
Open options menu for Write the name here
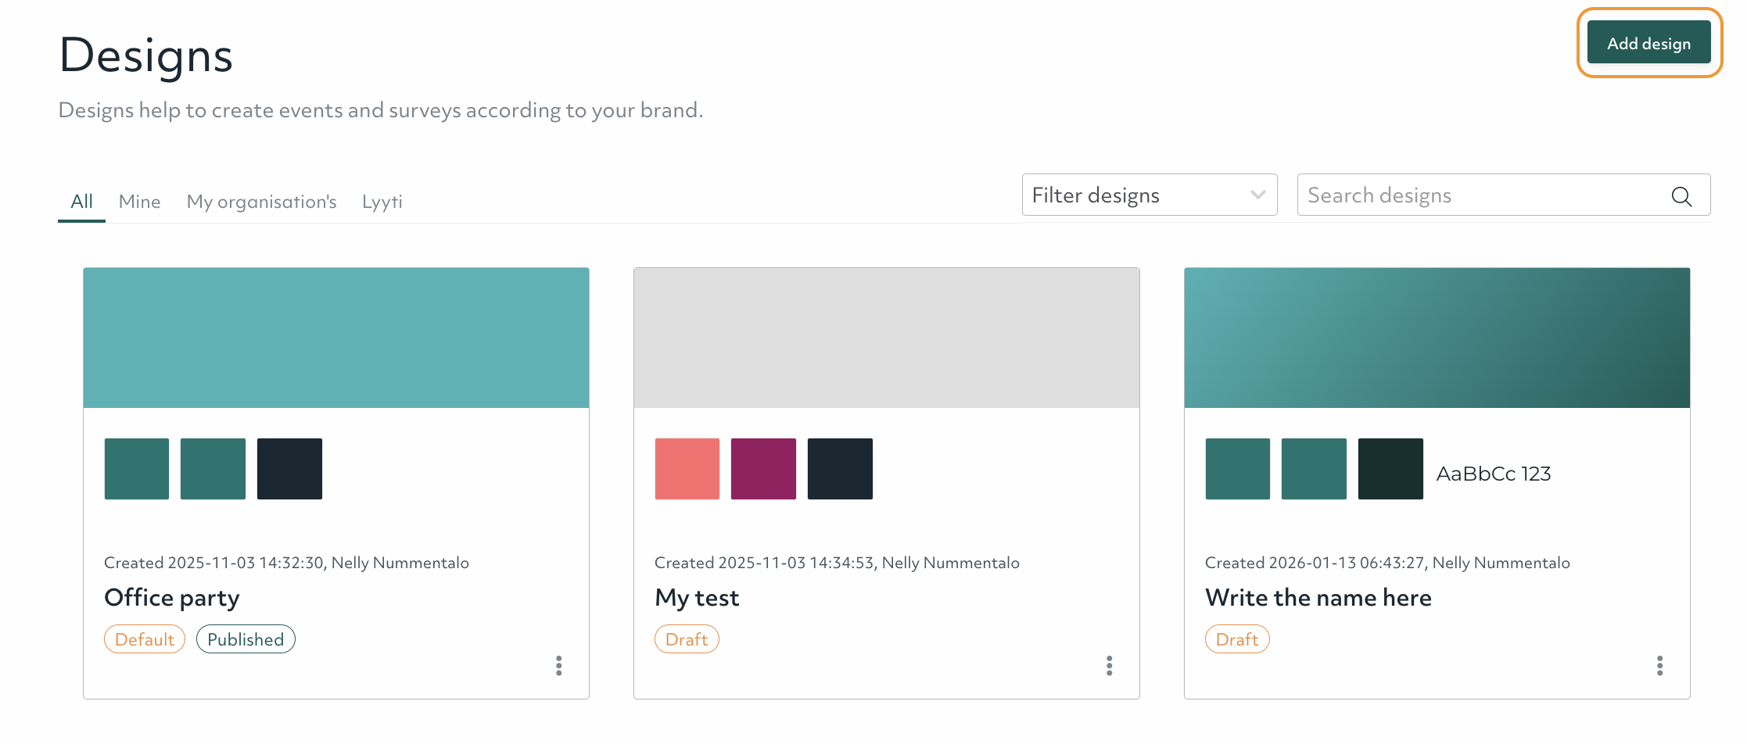pos(1659,666)
